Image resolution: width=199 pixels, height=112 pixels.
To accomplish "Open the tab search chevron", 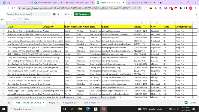I will click(174, 2).
